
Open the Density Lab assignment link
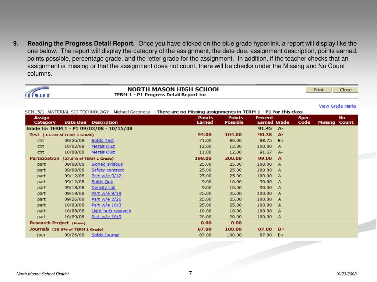(103, 188)
